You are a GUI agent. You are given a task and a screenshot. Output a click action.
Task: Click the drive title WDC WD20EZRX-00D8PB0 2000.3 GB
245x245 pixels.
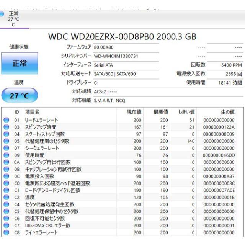[x=122, y=37]
